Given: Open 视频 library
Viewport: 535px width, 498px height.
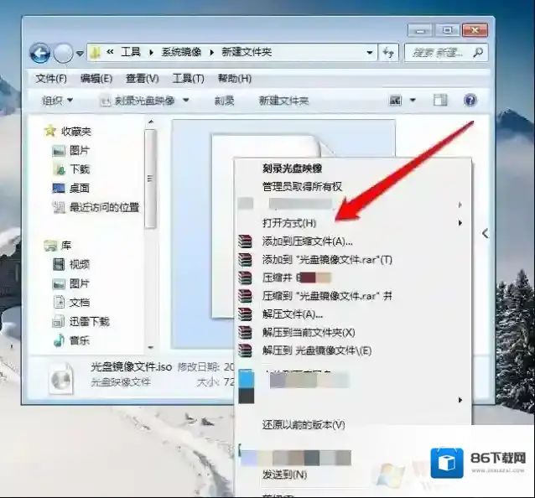Looking at the screenshot, I should [80, 264].
